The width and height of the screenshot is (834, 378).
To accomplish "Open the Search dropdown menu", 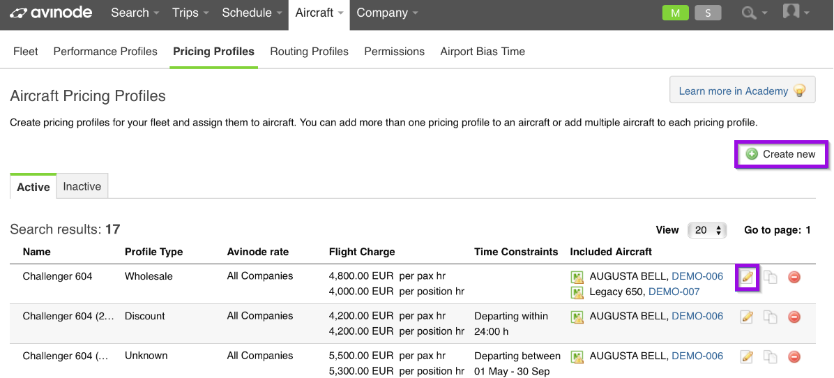I will tap(135, 13).
